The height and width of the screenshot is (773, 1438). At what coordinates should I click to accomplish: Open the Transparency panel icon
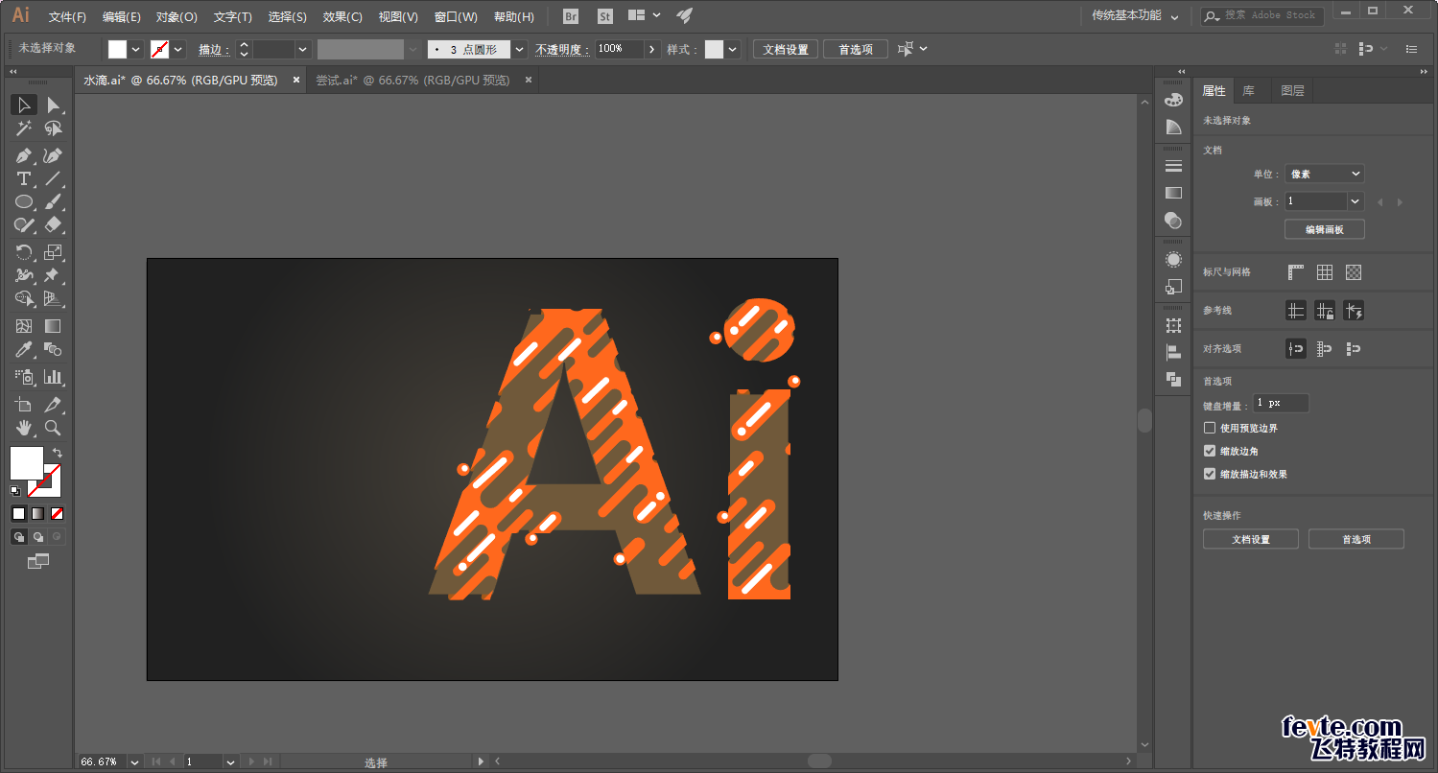coord(1173,220)
